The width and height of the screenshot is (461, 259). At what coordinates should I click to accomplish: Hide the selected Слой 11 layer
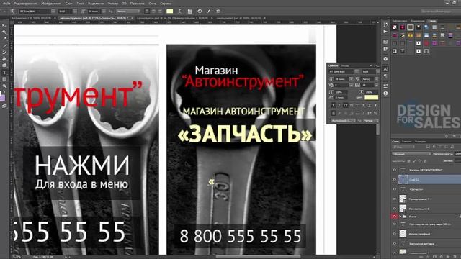point(395,179)
